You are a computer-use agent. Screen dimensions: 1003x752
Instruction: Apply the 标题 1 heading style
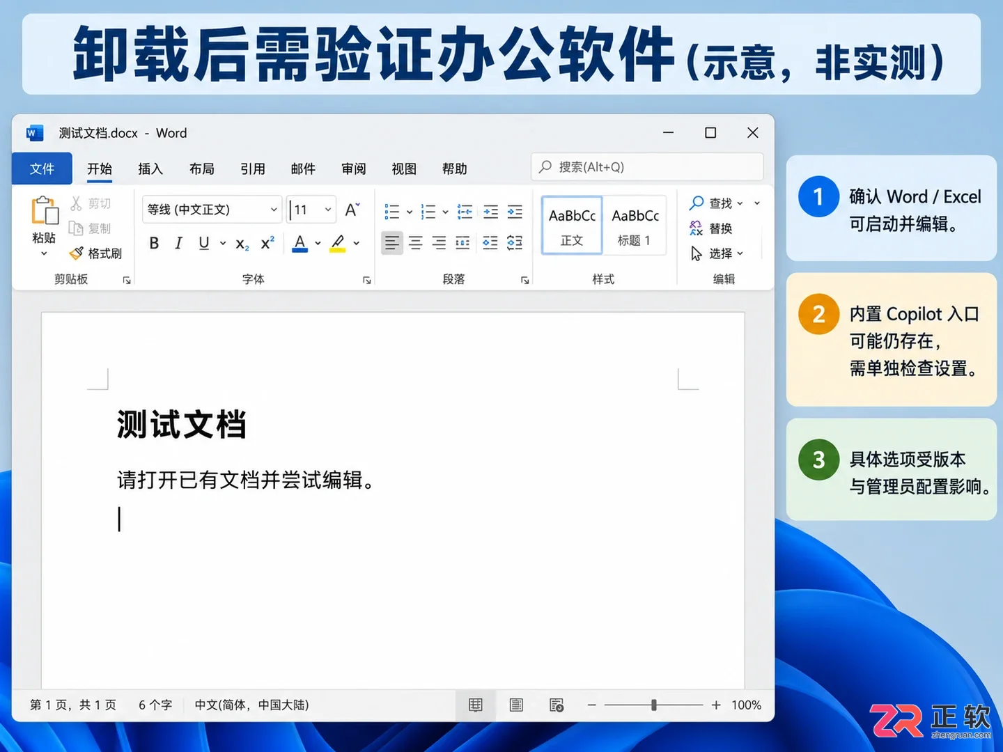635,226
